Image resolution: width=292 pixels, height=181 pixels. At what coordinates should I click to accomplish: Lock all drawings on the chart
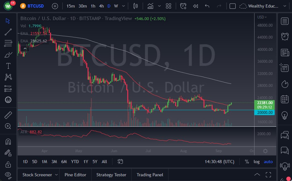click(x=8, y=164)
